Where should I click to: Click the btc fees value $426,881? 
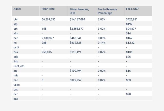point(132,19)
